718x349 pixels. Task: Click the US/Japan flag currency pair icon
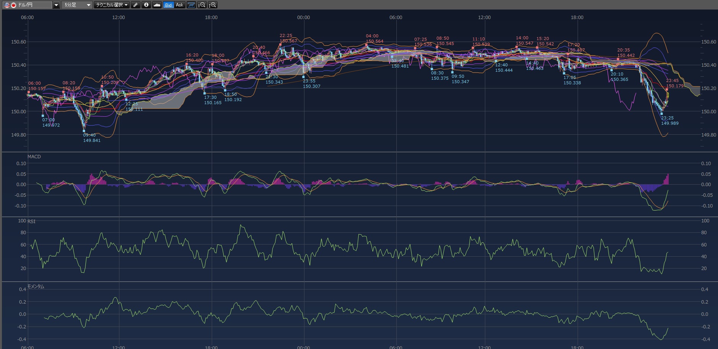coord(10,5)
